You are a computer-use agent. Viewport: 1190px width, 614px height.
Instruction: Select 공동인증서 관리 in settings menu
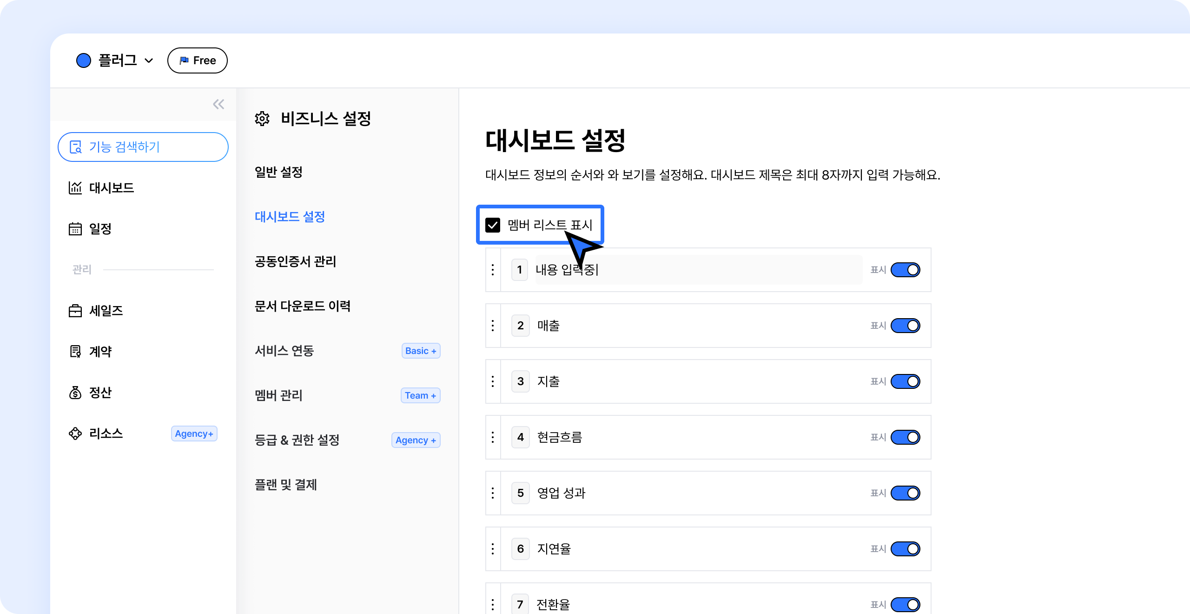pos(295,261)
